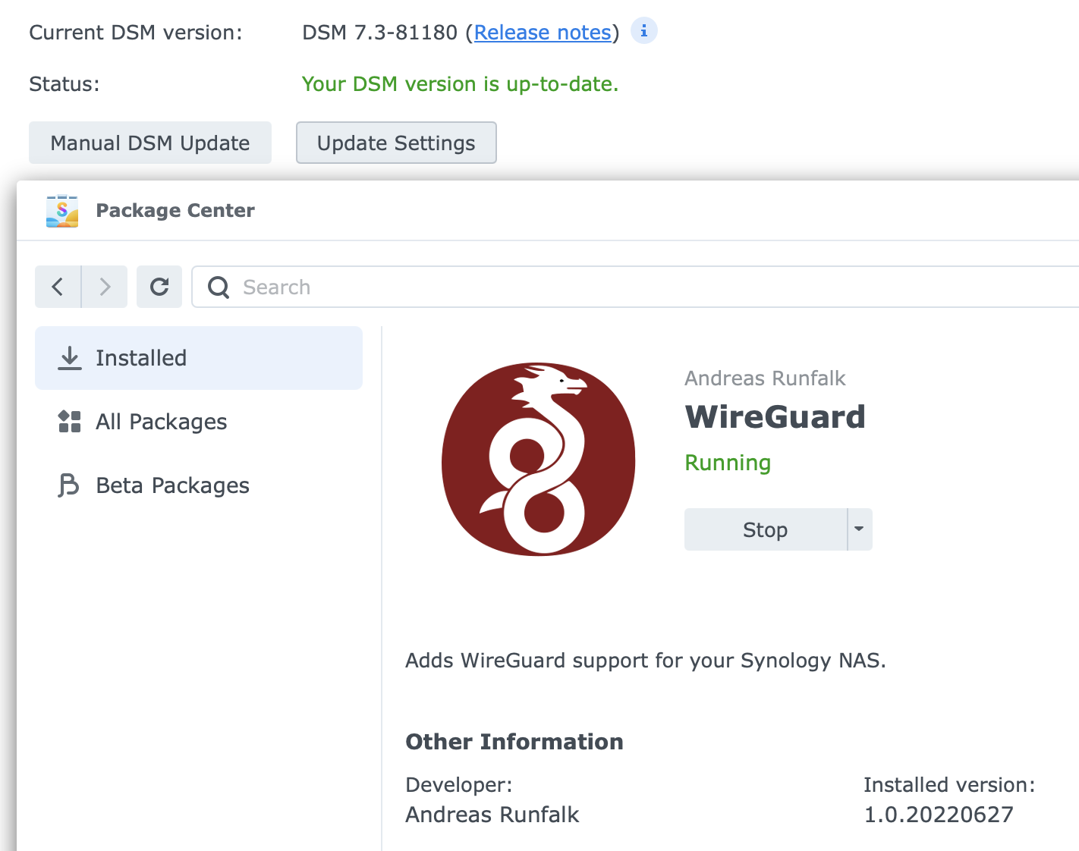Click the Package Center app icon
1079x851 pixels.
click(62, 211)
